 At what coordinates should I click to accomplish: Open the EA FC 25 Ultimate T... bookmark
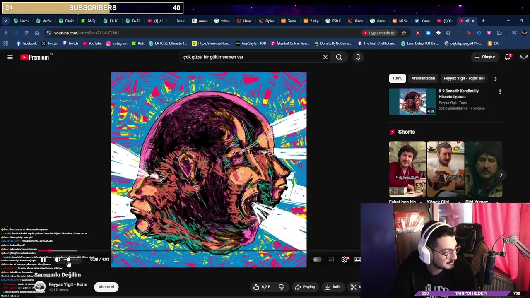tap(168, 43)
